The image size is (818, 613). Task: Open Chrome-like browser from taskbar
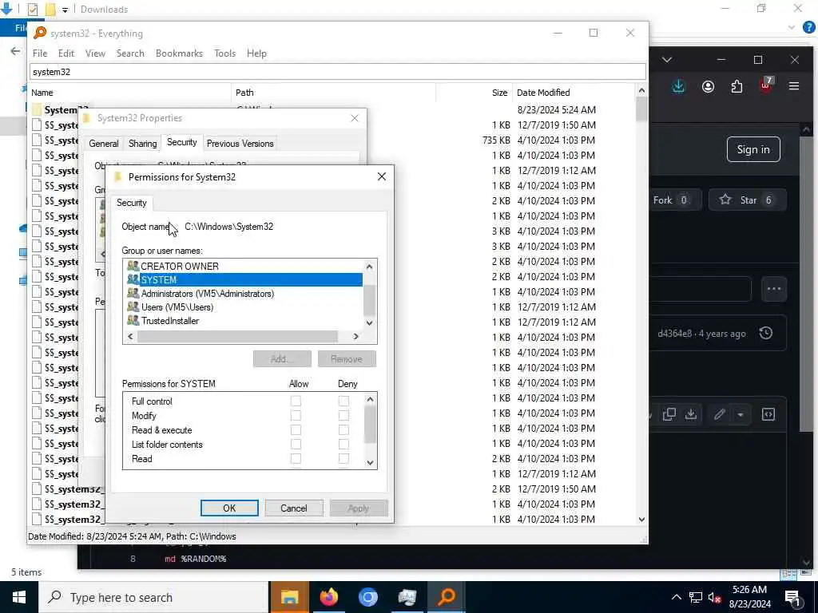(367, 597)
